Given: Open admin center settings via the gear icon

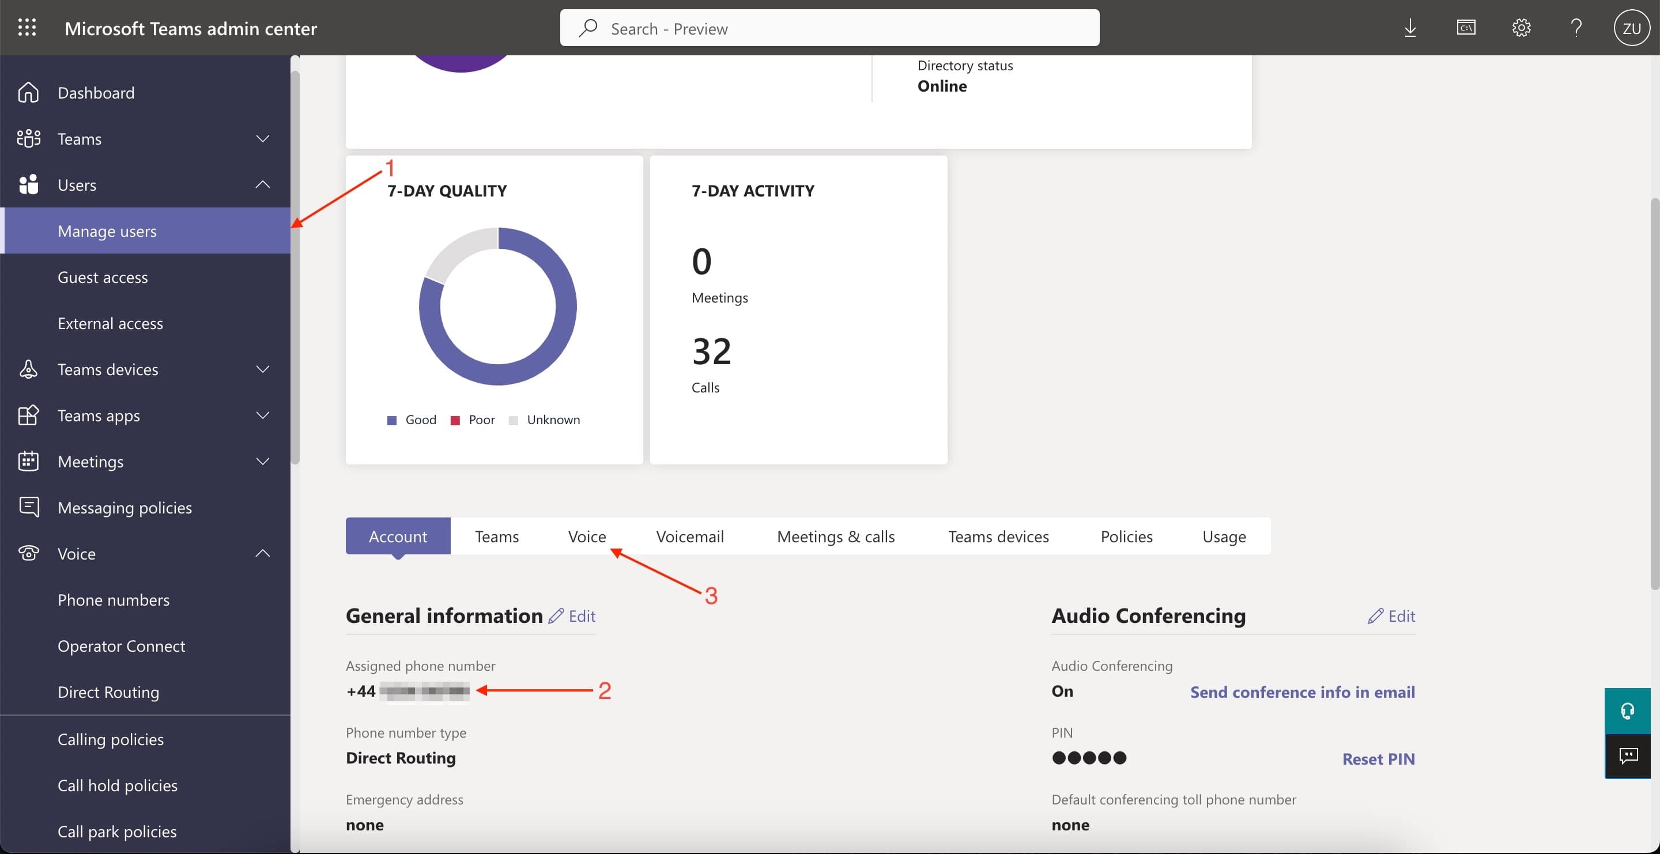Looking at the screenshot, I should point(1521,27).
